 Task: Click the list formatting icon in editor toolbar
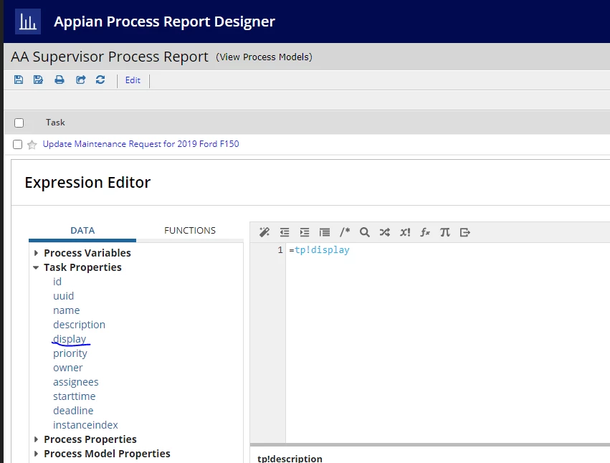(325, 232)
